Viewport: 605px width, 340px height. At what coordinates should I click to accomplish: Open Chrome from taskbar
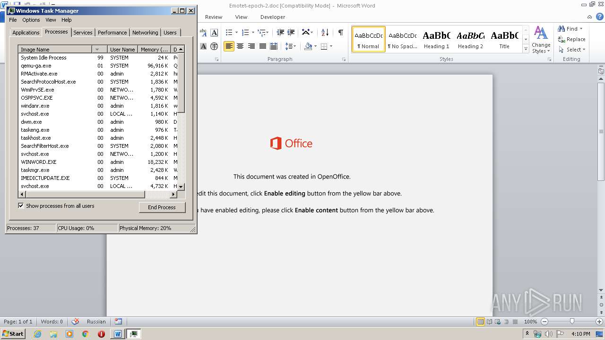[85, 334]
